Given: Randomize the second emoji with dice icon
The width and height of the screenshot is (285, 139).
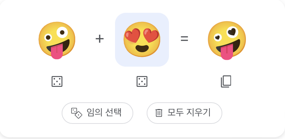Looking at the screenshot, I should [142, 81].
